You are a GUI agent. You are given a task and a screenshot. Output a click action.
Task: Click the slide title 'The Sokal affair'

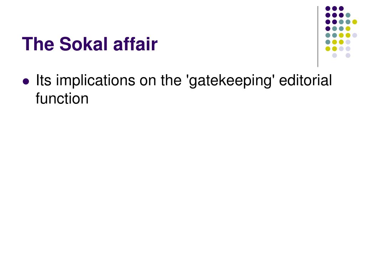(x=90, y=44)
